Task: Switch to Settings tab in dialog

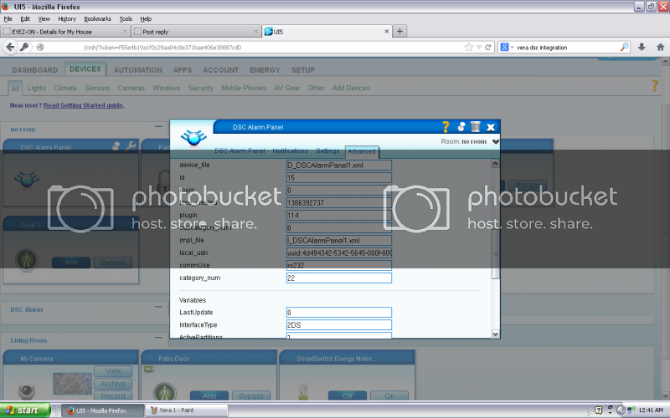Action: 327,151
